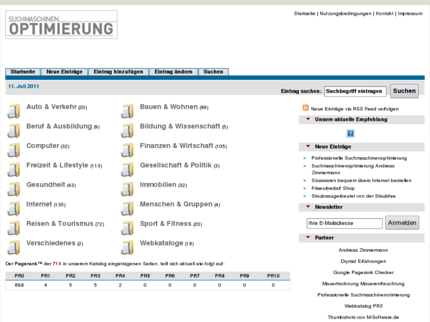430x322 pixels.
Task: Open the Impressum link in the header
Action: coord(410,14)
